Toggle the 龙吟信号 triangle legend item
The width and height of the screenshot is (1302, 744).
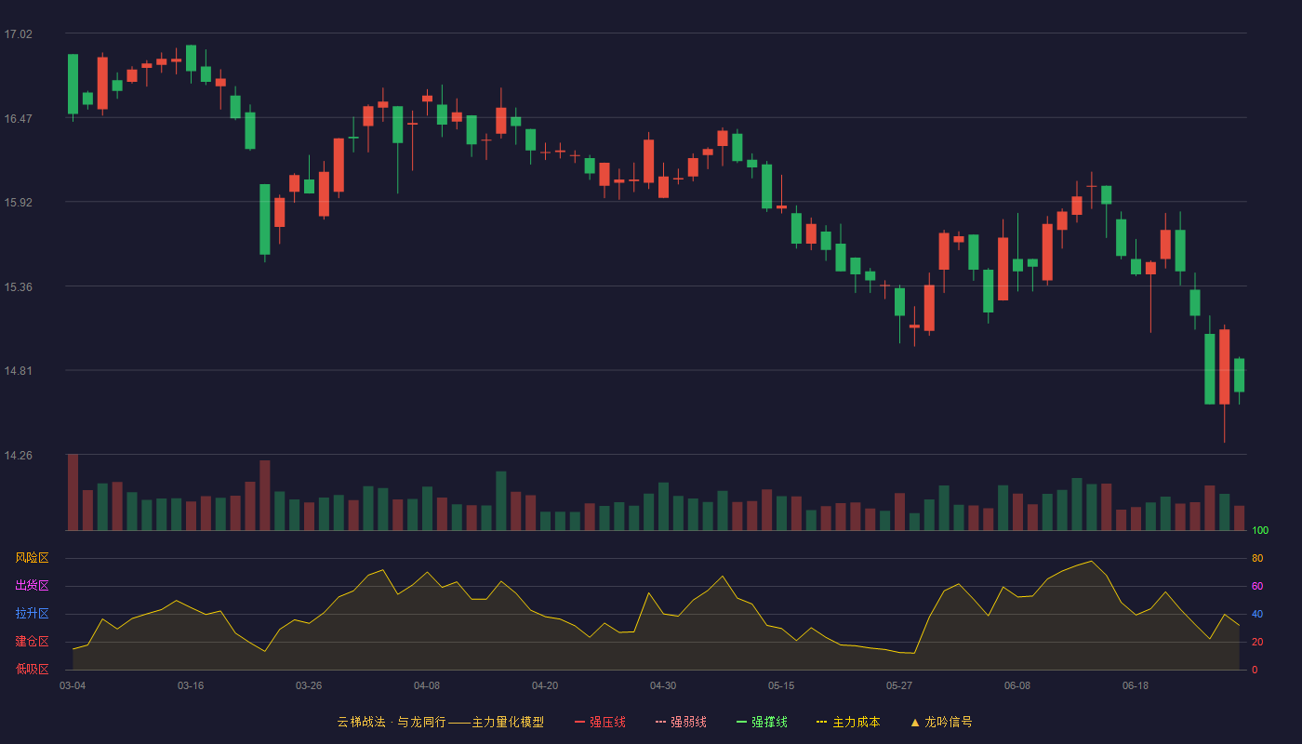coord(941,722)
